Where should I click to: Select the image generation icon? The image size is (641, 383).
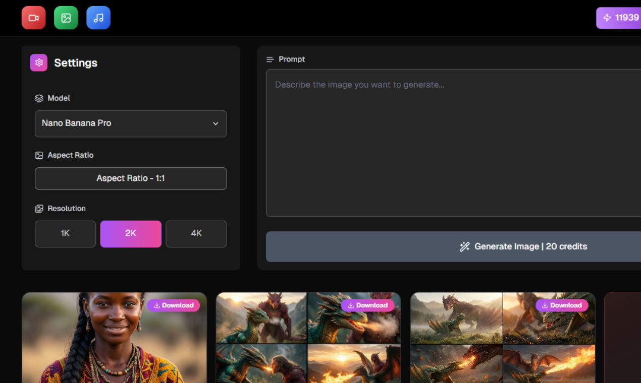(x=66, y=18)
